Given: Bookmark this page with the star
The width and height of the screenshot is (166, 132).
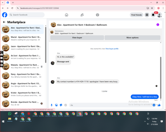Looking at the screenshot, I should (152, 8).
